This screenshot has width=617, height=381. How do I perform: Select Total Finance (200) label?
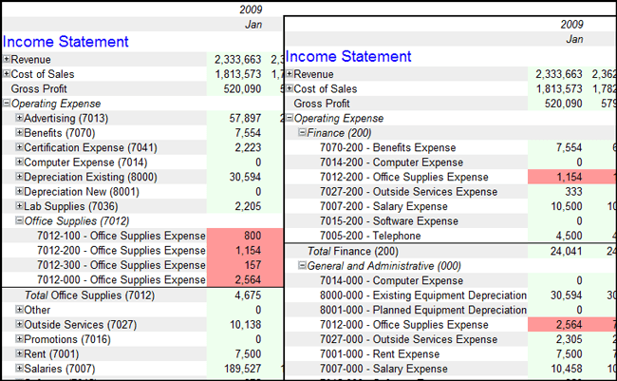pyautogui.click(x=352, y=252)
